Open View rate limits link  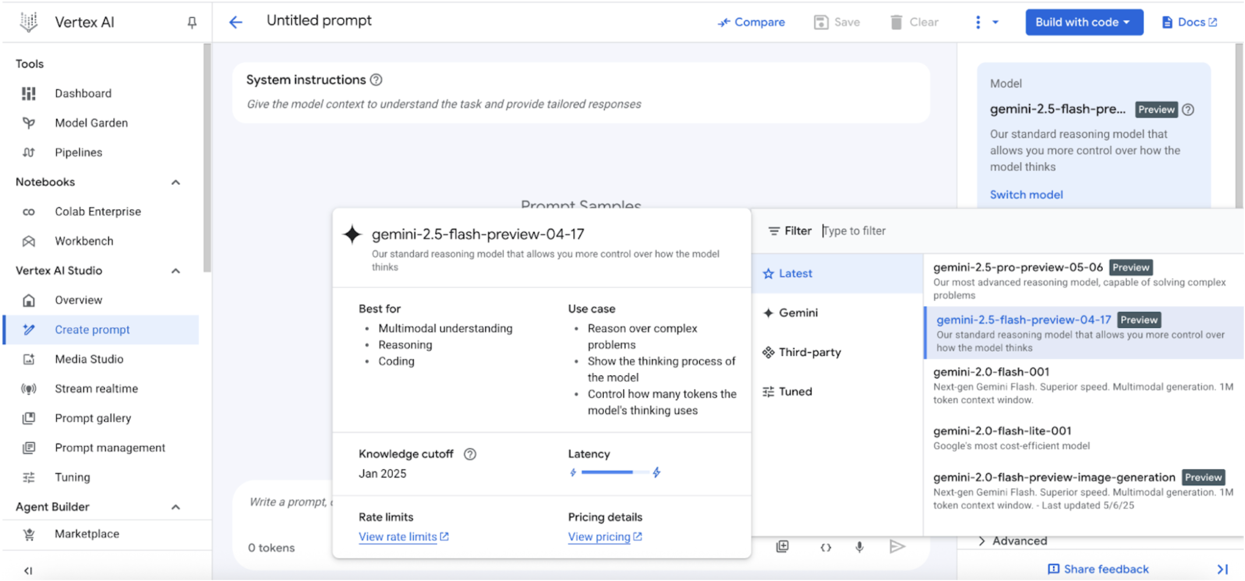[404, 537]
